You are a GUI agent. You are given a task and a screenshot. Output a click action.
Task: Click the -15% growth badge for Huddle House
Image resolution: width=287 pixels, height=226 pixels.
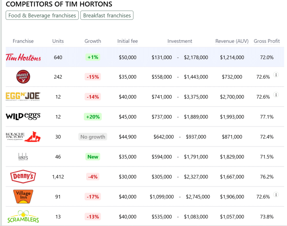[93, 77]
